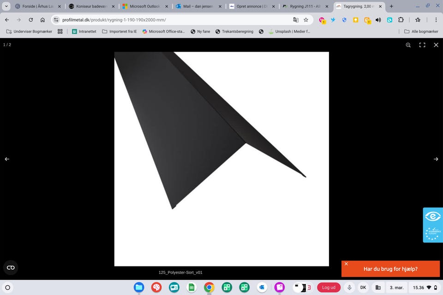This screenshot has width=443, height=295.
Task: Open the round cookie settings button
Action: click(11, 268)
